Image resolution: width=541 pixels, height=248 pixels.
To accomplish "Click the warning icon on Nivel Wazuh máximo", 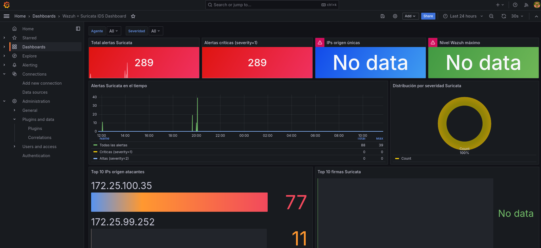I will (433, 42).
